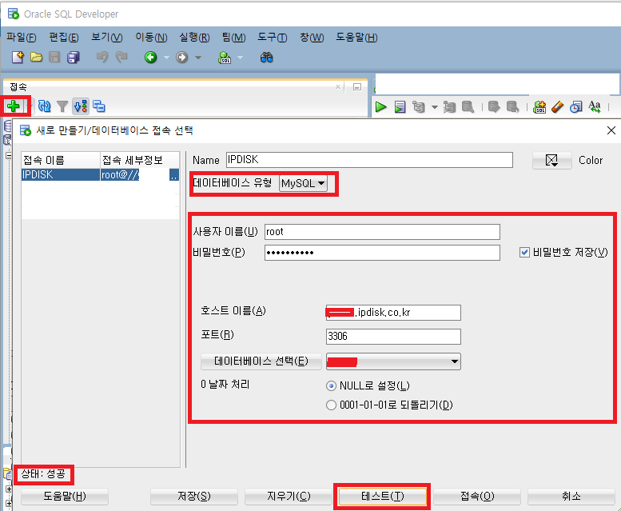Click the New file toolbar icon
Viewport: 621px width, 511px height.
click(18, 58)
